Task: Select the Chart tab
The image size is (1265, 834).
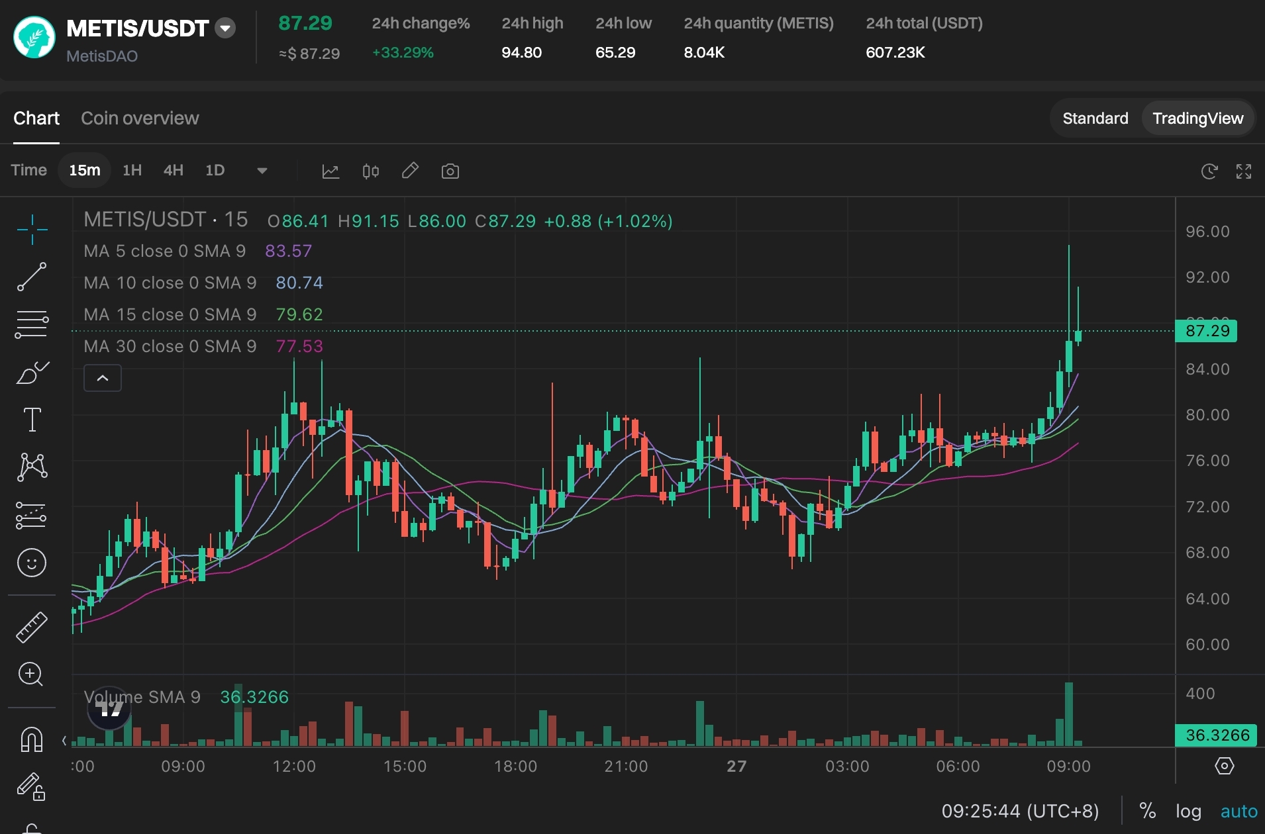Action: (x=36, y=118)
